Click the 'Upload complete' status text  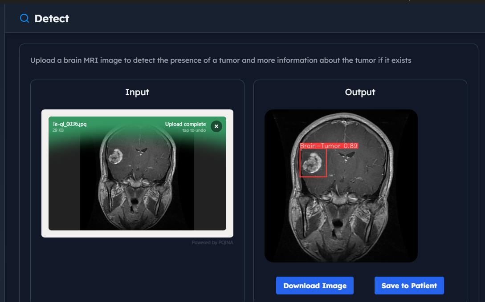[185, 124]
